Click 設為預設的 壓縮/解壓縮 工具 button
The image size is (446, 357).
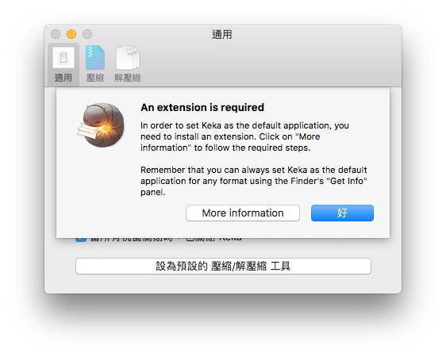point(223,266)
